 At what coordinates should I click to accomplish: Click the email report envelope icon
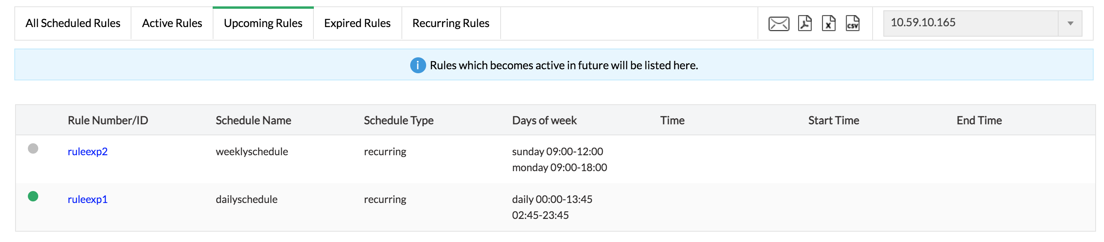click(x=778, y=23)
